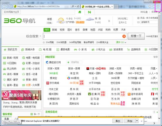This screenshot has height=126, width=162.
Task: Click the sunny weather icon for today
Action: point(61,20)
